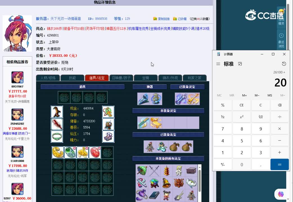
Task: Click the calculator plus/minus sign key
Action: (223, 164)
